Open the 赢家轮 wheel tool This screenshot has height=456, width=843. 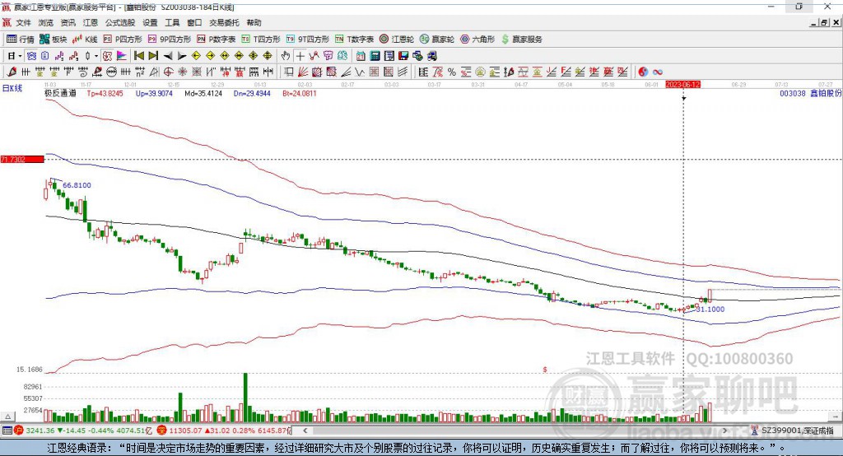(x=436, y=40)
